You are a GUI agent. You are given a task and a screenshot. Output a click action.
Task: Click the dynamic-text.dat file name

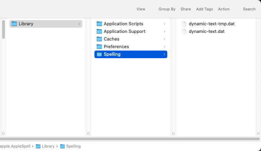(207, 32)
